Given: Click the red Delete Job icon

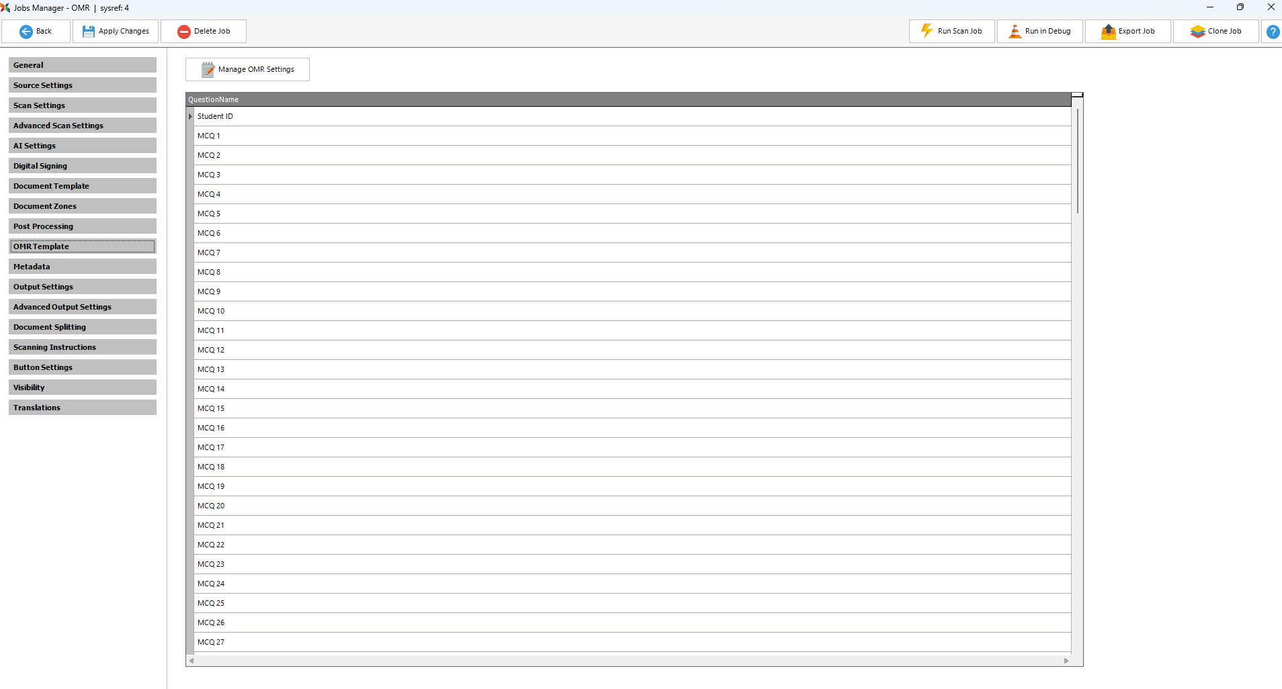Looking at the screenshot, I should click(x=183, y=32).
